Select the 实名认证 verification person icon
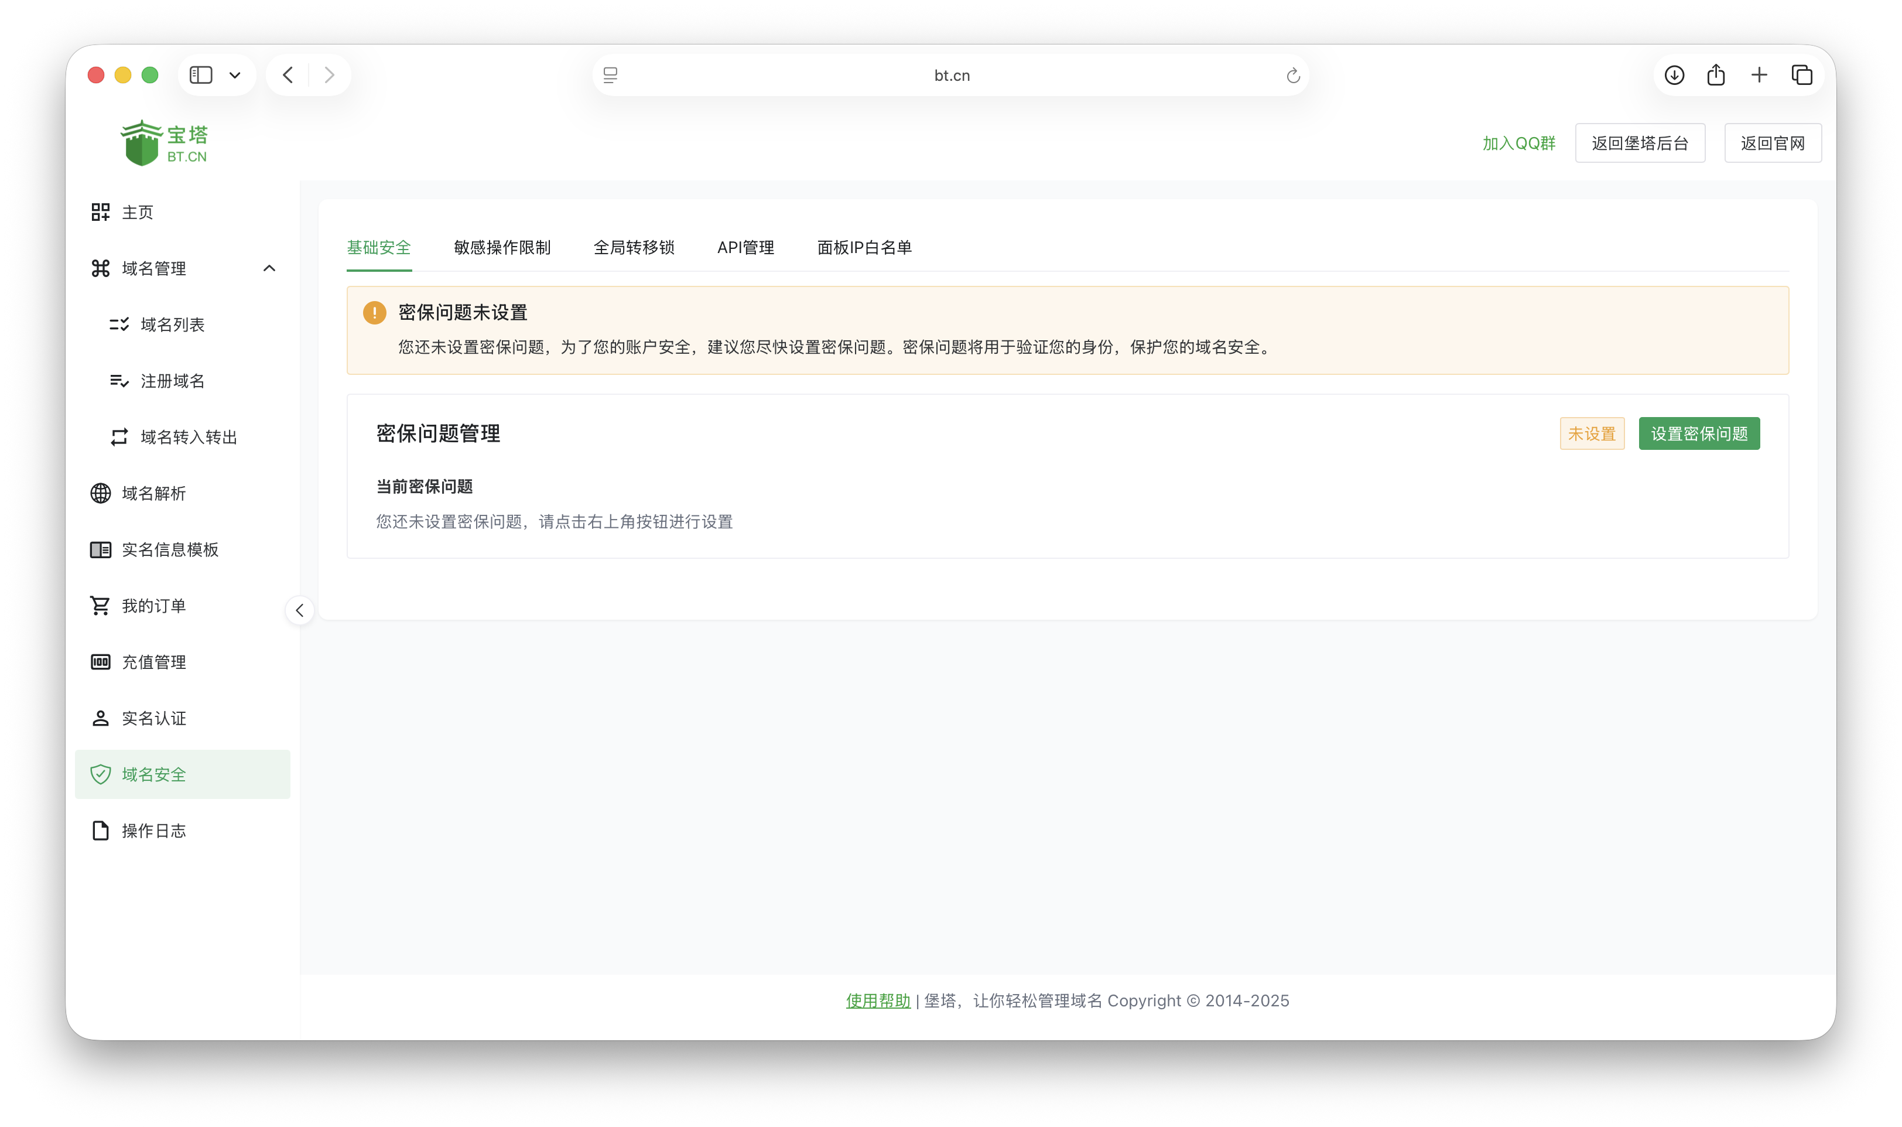 point(101,718)
